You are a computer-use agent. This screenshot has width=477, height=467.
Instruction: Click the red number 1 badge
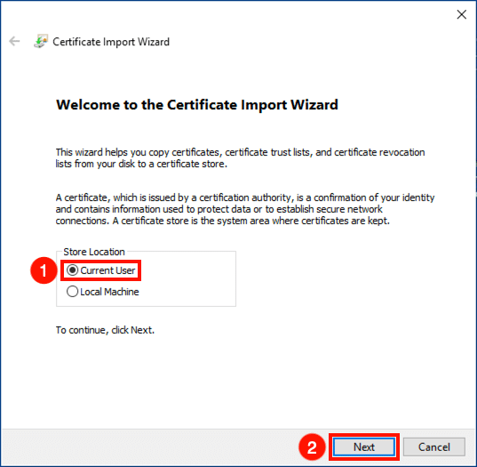pyautogui.click(x=44, y=270)
